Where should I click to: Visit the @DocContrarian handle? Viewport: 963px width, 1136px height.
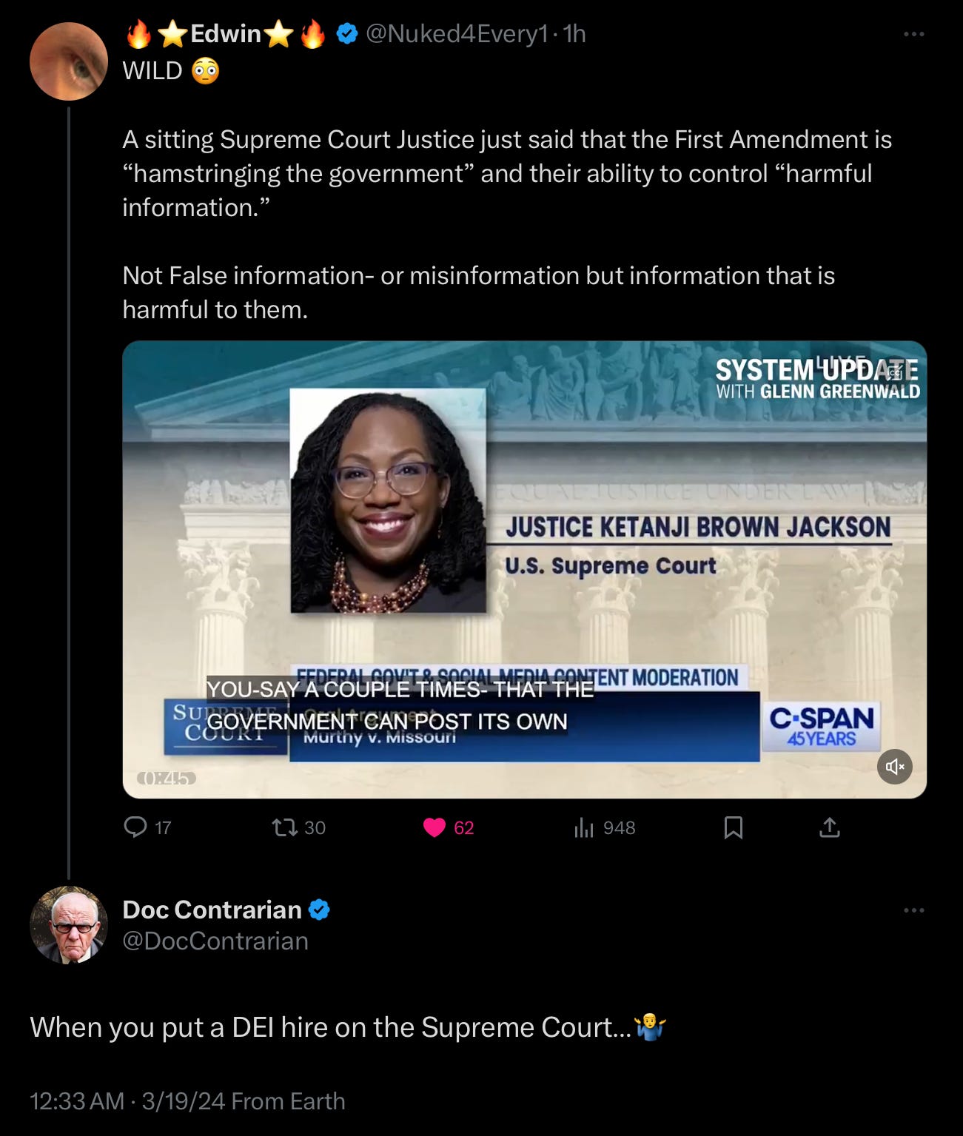215,941
